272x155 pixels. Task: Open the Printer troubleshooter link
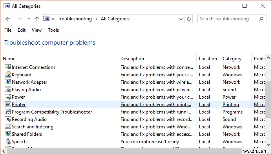[19, 105]
